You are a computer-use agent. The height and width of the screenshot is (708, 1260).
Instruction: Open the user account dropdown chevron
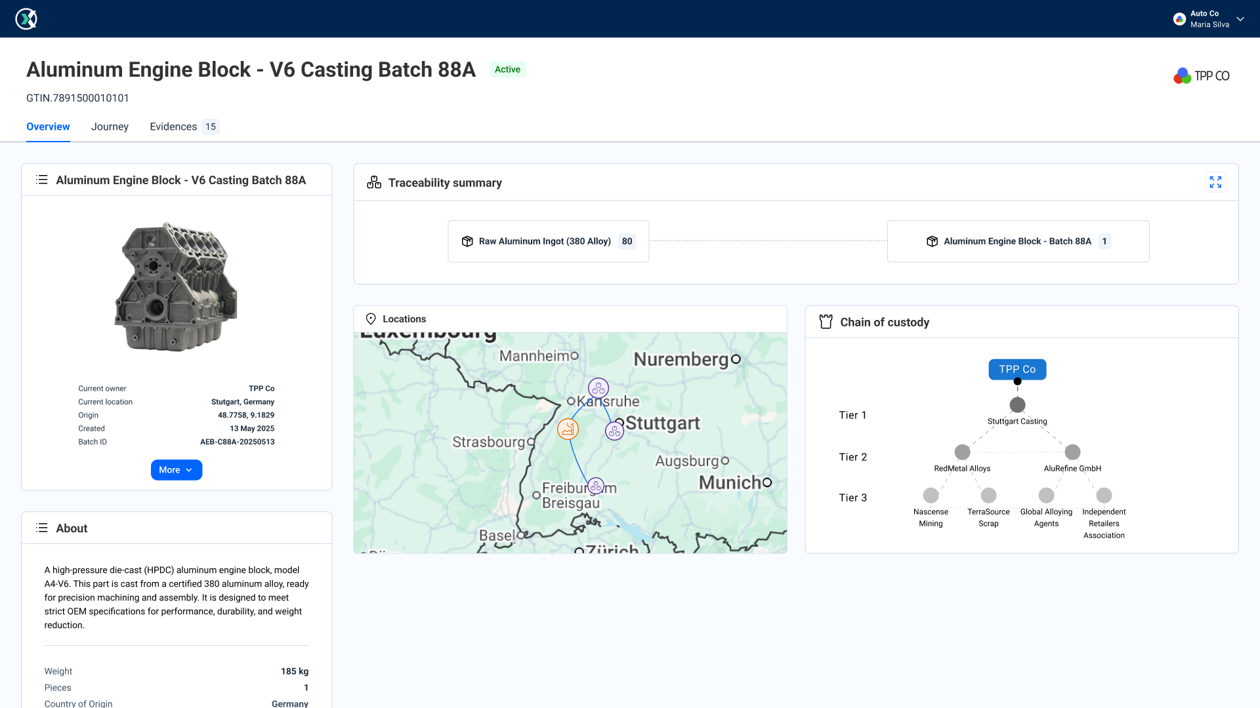point(1240,19)
